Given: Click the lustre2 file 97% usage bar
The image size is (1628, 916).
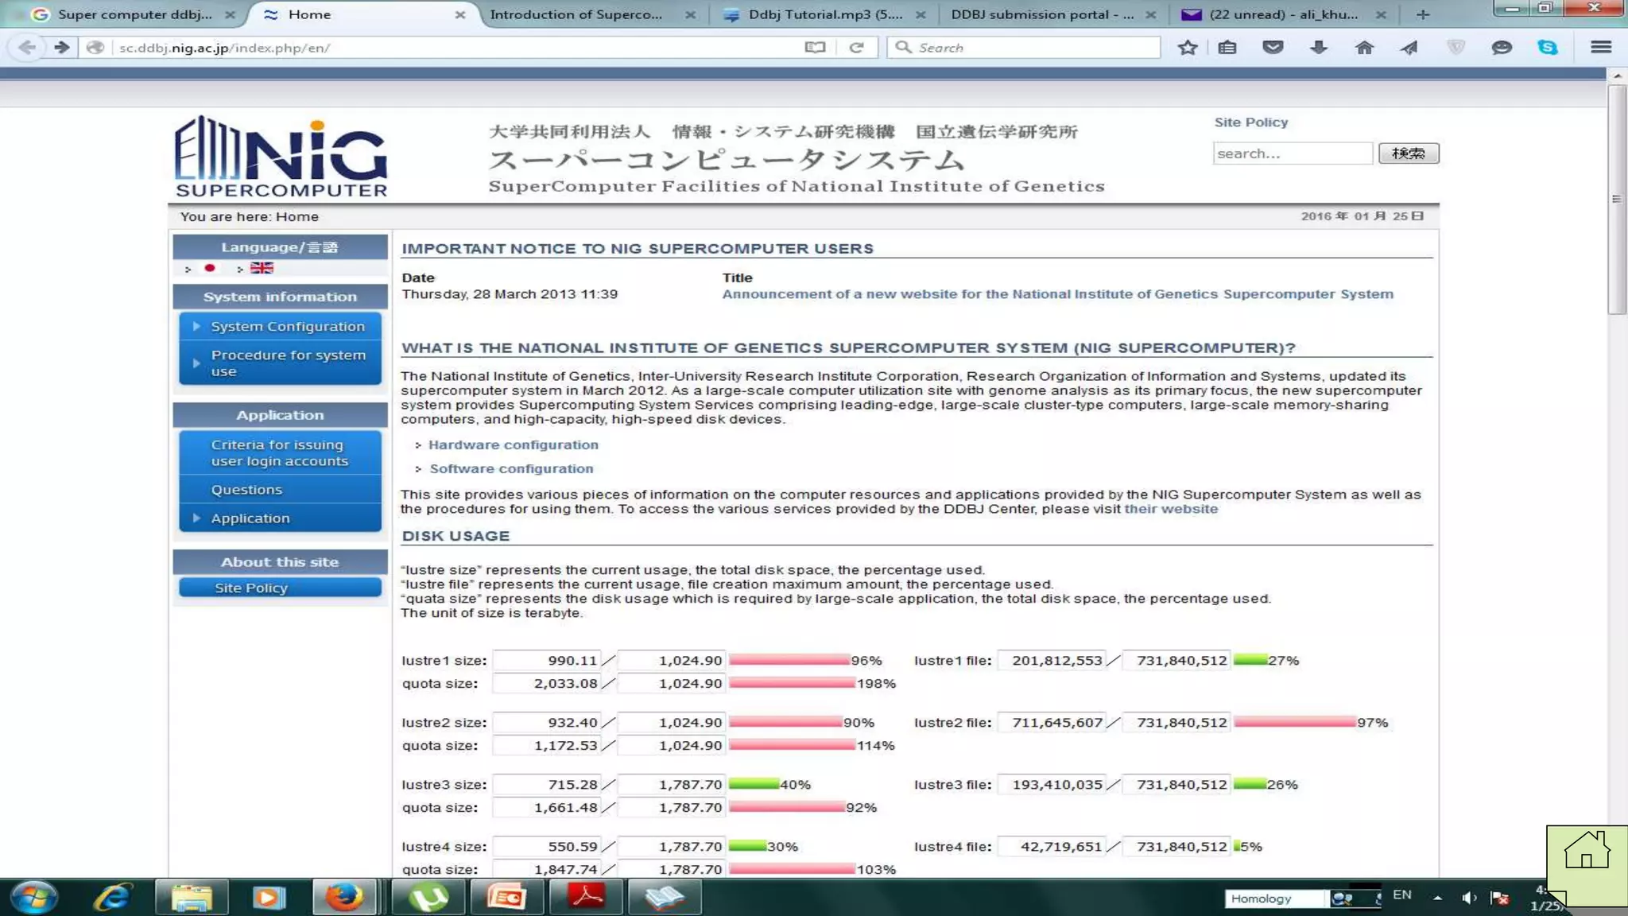Looking at the screenshot, I should 1294,723.
